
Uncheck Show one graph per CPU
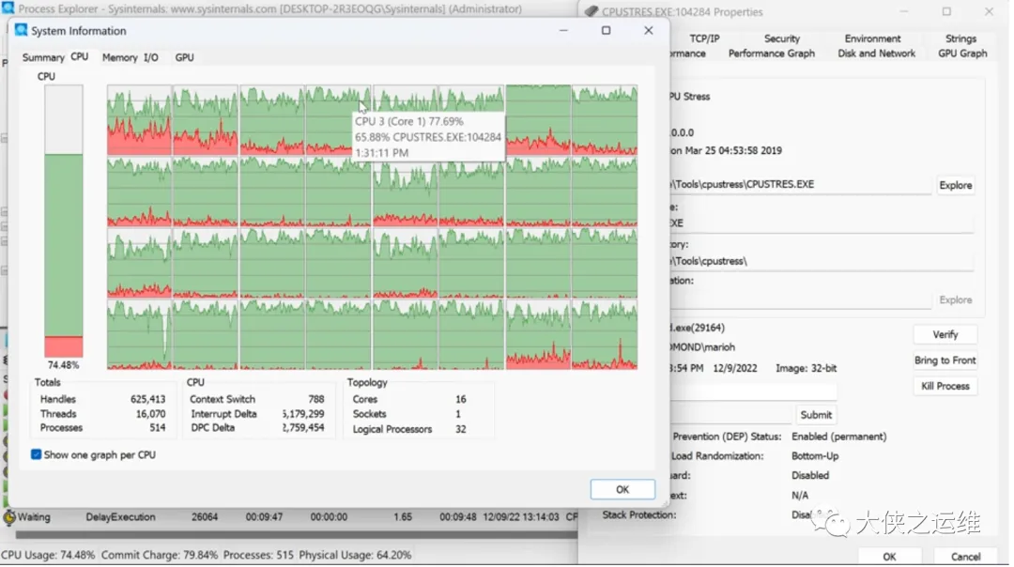pyautogui.click(x=37, y=456)
